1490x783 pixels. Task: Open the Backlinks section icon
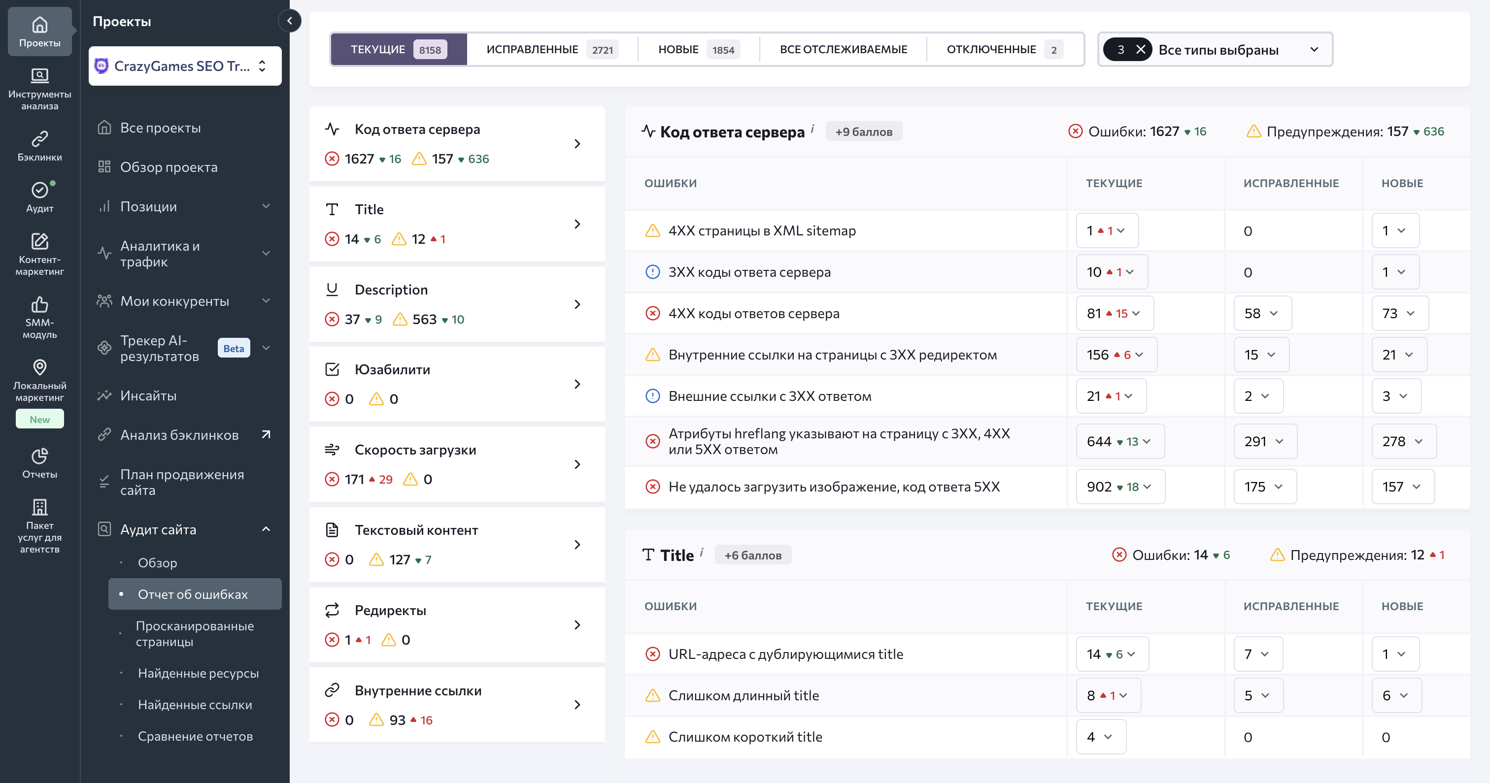(39, 139)
